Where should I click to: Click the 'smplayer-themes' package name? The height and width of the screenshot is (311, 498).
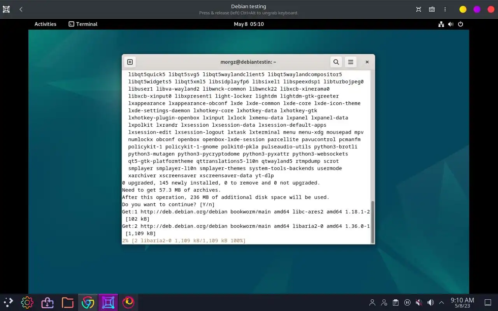223,168
